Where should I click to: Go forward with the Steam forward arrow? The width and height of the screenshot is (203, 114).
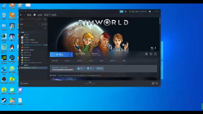pos(24,15)
